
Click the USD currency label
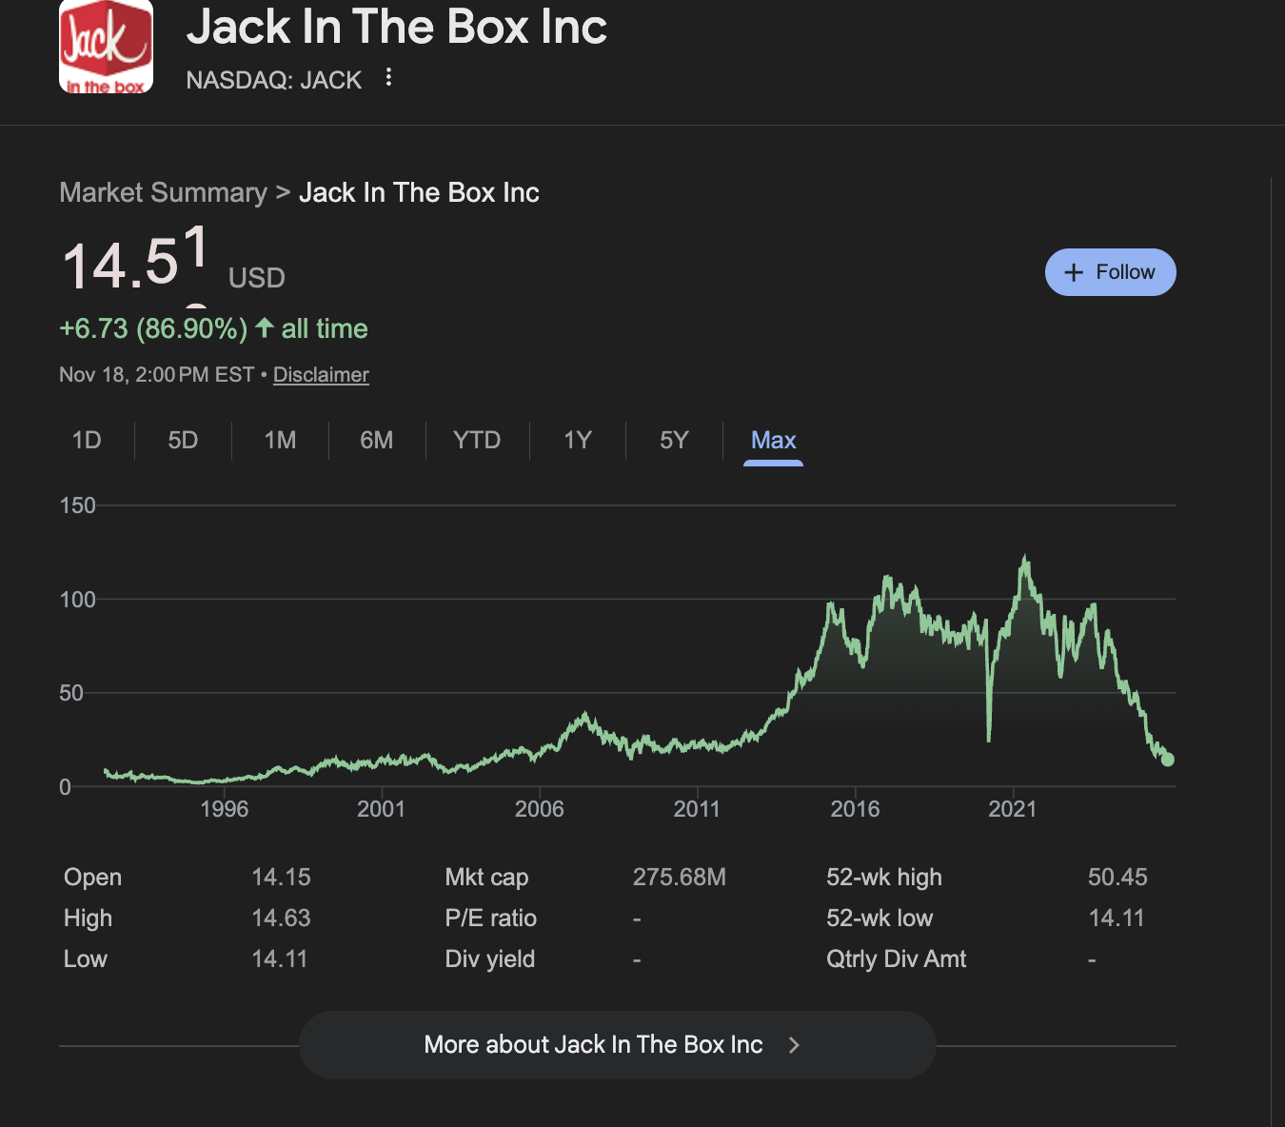pos(257,278)
